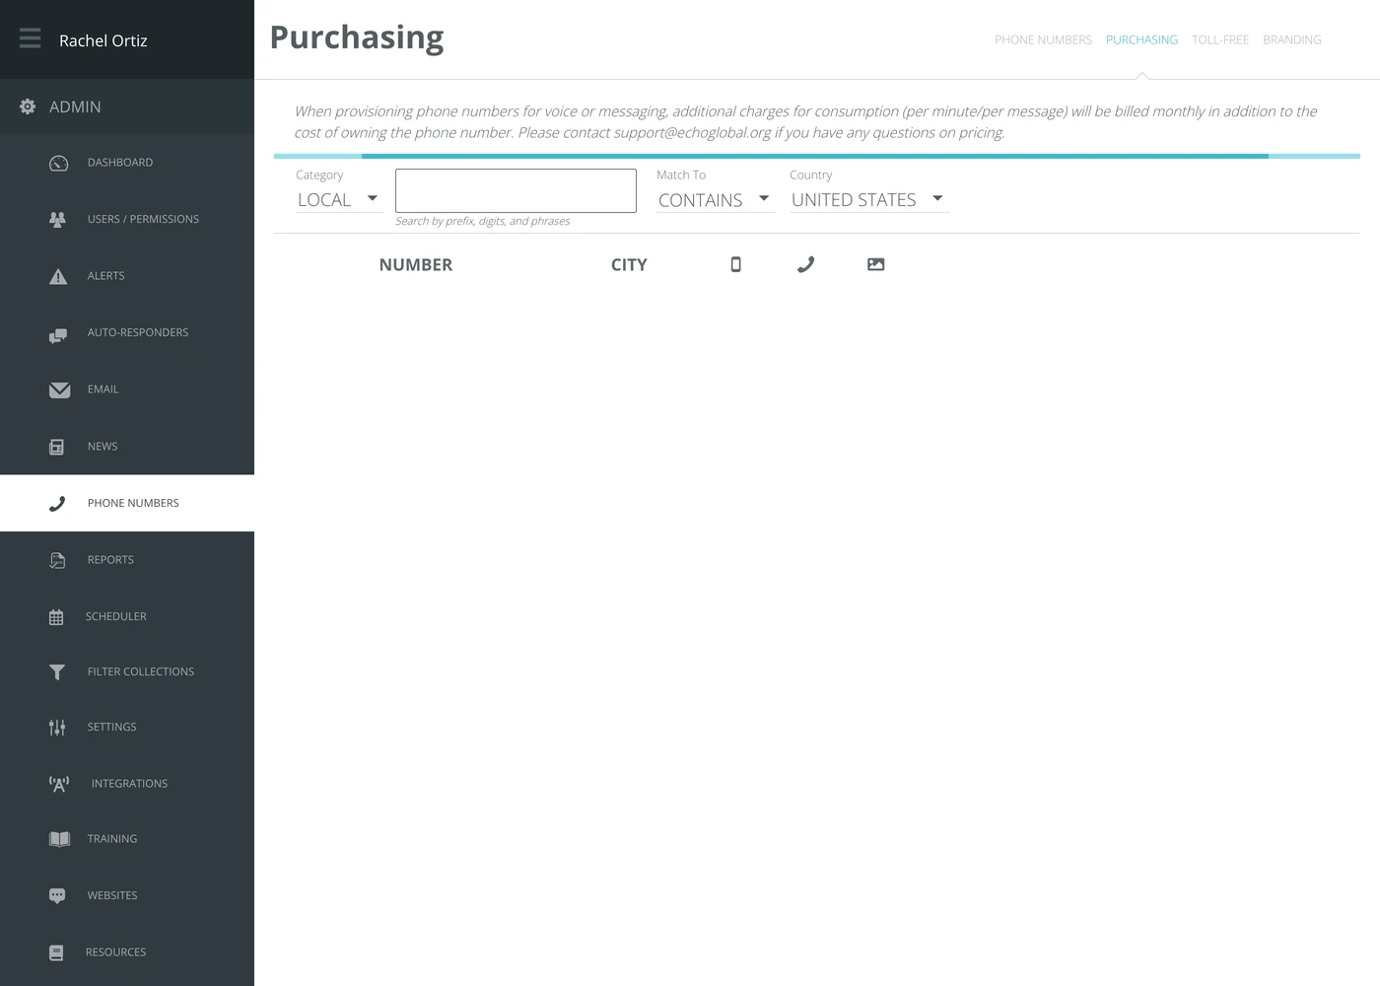Click the Rachel Ortiz user name
The width and height of the screenshot is (1380, 986).
[x=103, y=40]
